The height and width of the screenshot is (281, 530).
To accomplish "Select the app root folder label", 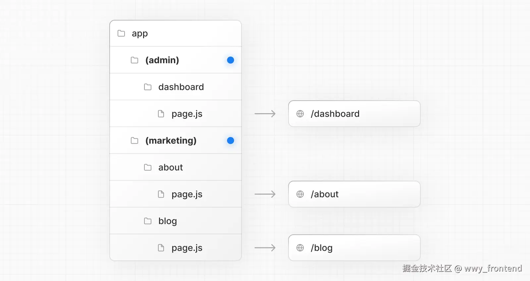I will 140,33.
